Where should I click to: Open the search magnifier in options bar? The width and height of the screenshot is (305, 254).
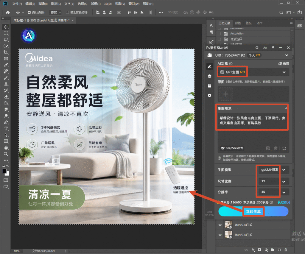coord(281,13)
